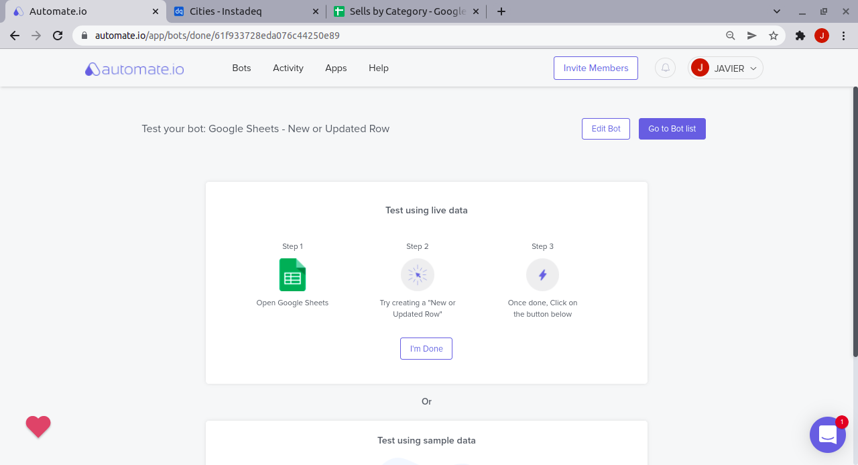858x465 pixels.
Task: Go back in browser history
Action: [x=15, y=36]
